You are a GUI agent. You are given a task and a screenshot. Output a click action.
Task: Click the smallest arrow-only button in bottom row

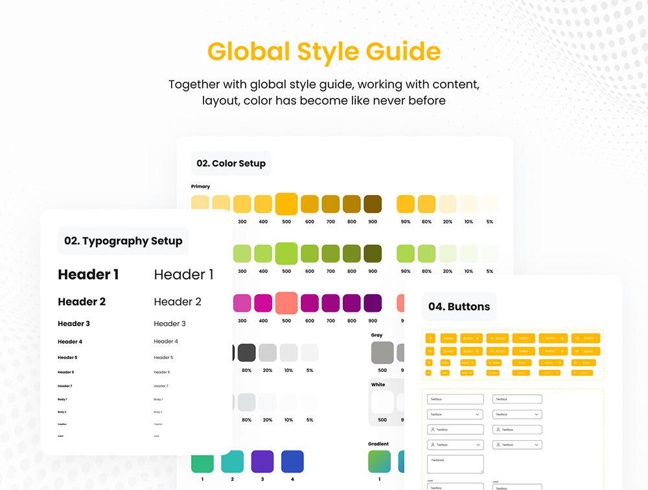tap(430, 373)
